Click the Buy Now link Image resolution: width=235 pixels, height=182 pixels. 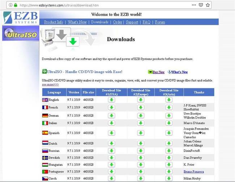pos(158,72)
